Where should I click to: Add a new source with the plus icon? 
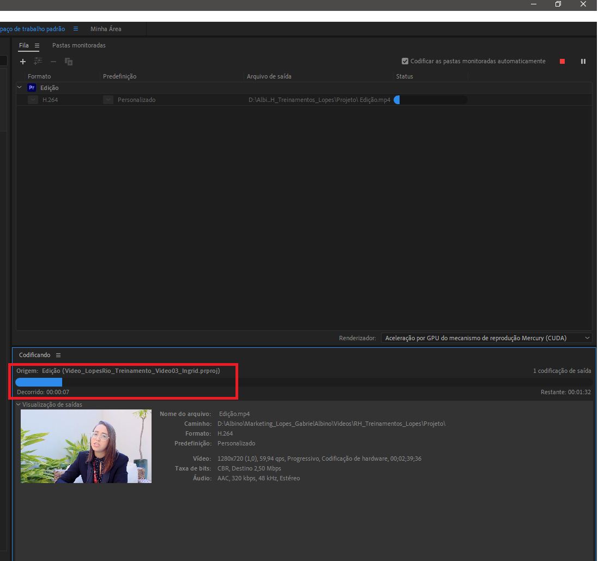click(23, 62)
